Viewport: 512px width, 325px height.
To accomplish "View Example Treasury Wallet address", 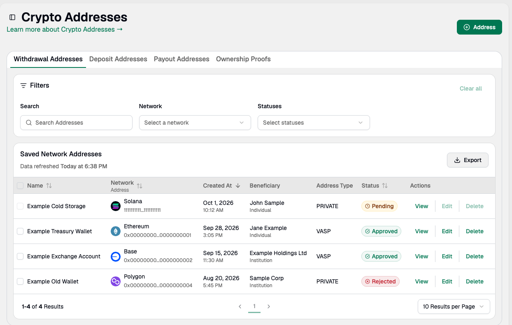I will (x=421, y=231).
